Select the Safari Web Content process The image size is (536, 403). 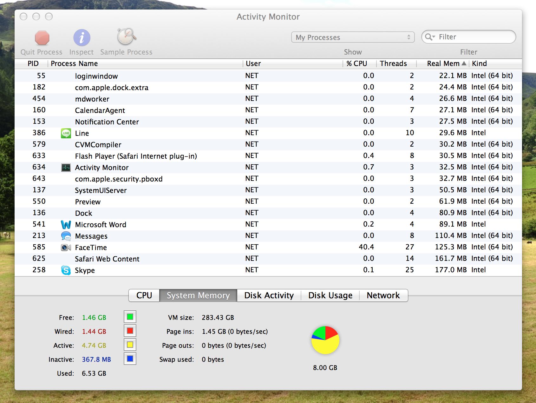click(268, 259)
